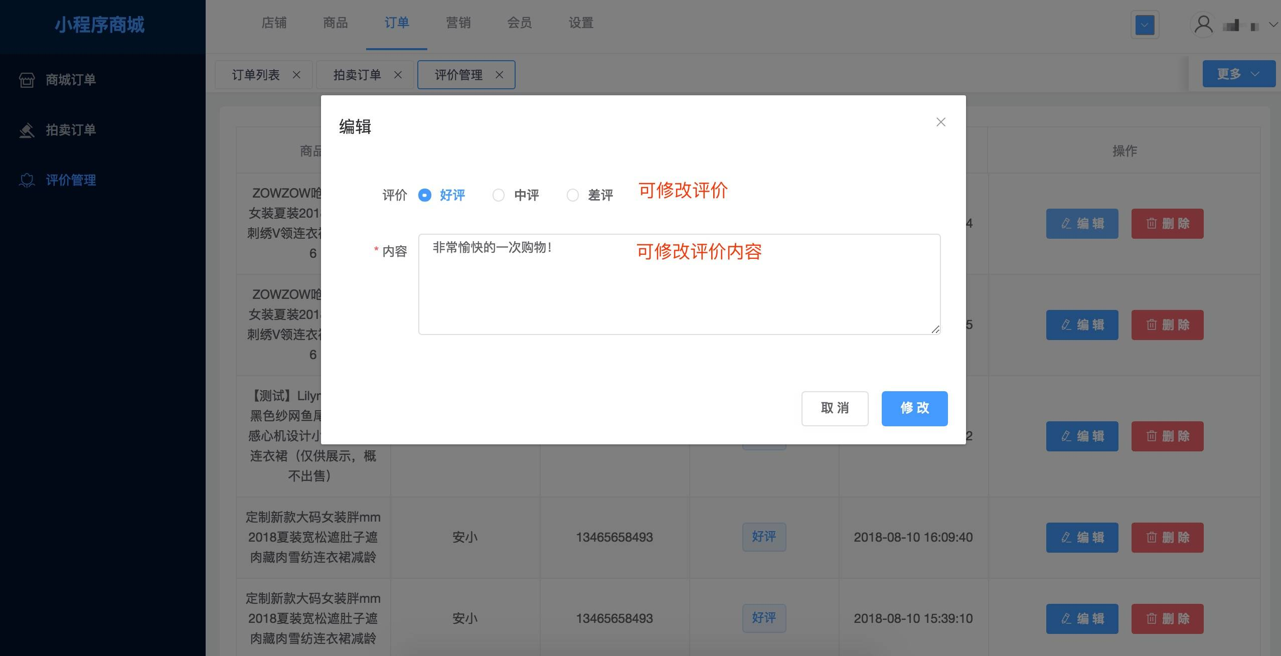The image size is (1281, 656).
Task: Select the 中评 radio option
Action: tap(499, 195)
